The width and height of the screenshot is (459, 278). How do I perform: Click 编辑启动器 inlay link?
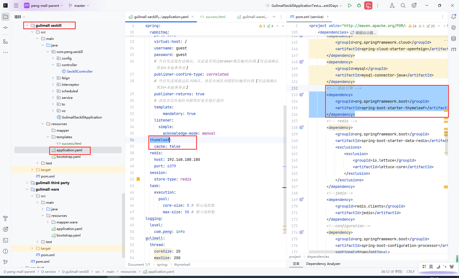[x=364, y=32]
